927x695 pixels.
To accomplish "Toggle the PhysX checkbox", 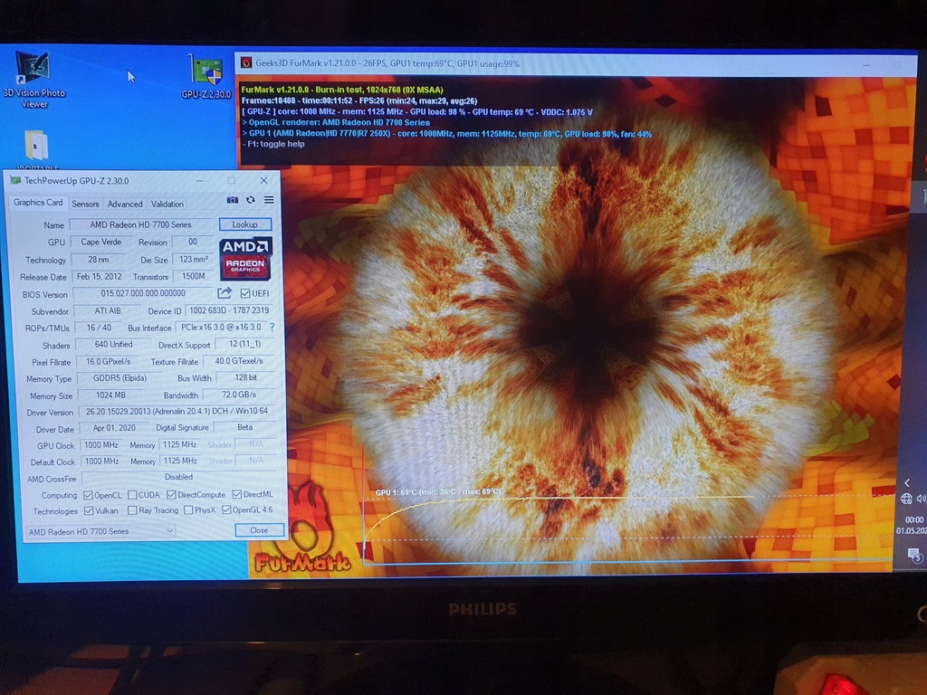I will click(x=188, y=509).
